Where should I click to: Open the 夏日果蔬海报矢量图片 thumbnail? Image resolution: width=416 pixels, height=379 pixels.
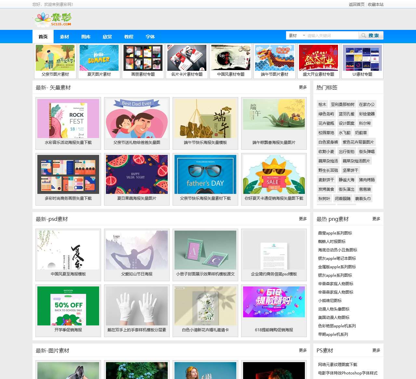pos(137,174)
